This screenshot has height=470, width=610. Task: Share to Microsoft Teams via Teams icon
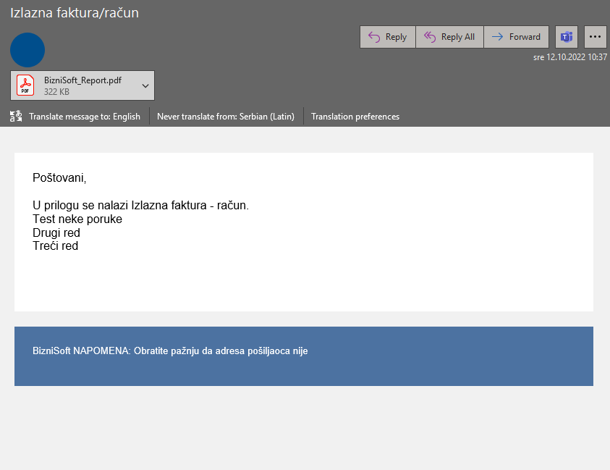[567, 37]
